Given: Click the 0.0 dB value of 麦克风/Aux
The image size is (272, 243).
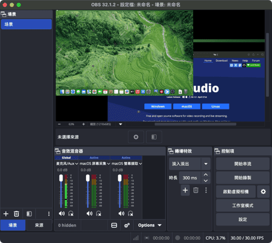Looking at the screenshot, I should pos(62,170).
